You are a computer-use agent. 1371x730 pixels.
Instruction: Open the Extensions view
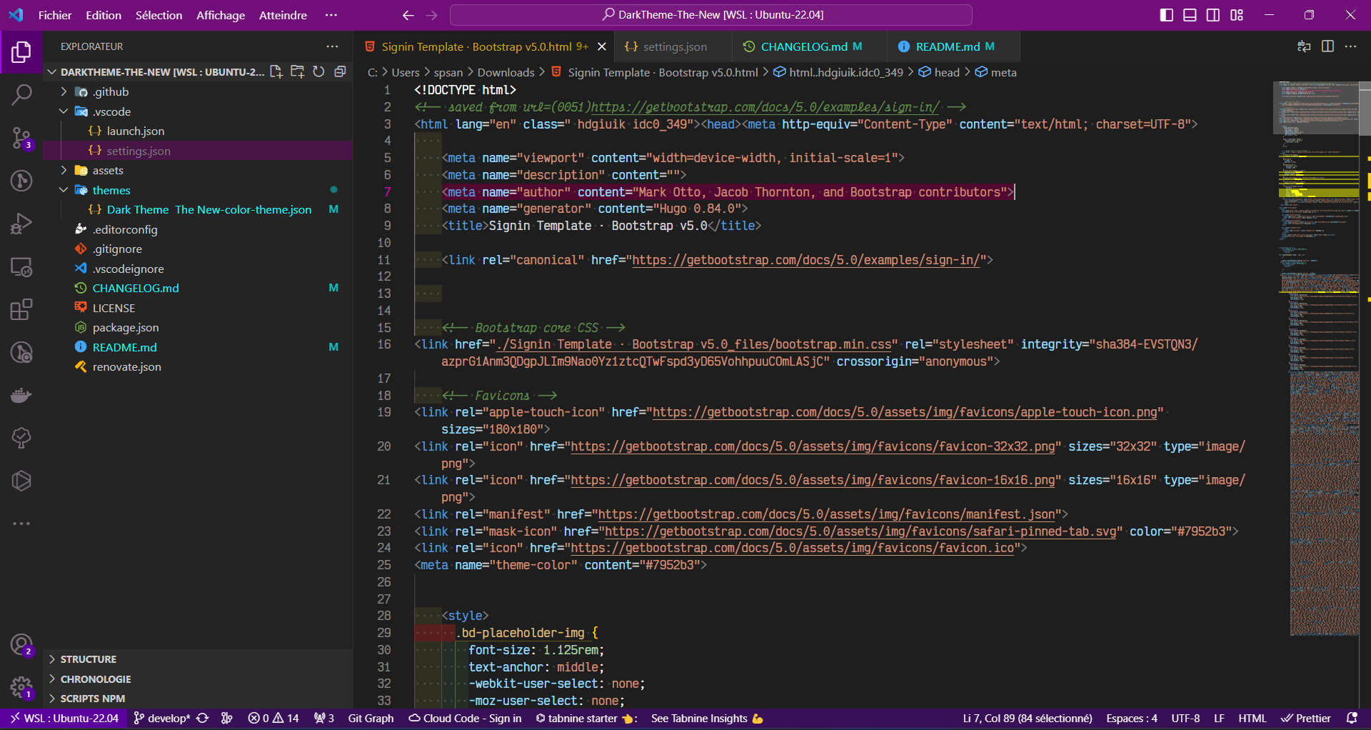(x=21, y=309)
